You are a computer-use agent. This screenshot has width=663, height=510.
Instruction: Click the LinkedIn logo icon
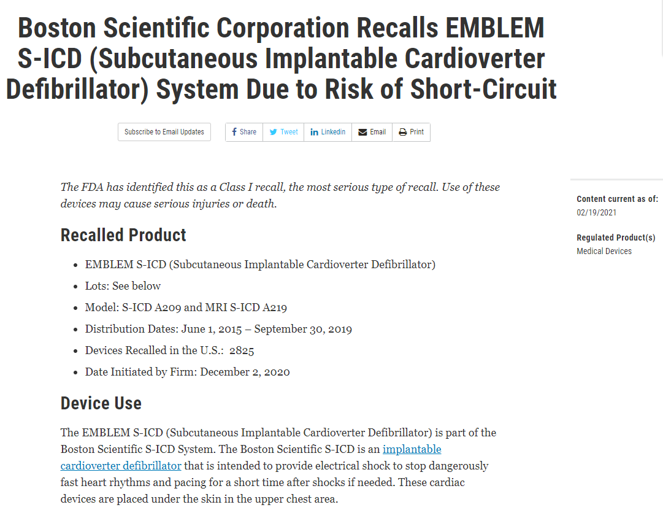point(314,132)
